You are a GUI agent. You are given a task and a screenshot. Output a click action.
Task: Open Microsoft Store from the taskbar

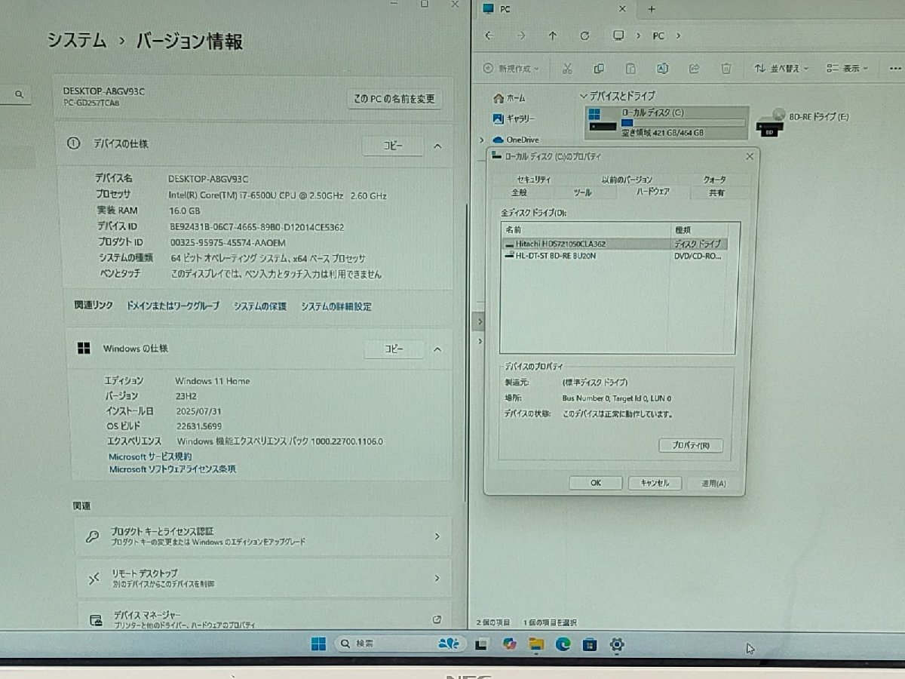(590, 644)
